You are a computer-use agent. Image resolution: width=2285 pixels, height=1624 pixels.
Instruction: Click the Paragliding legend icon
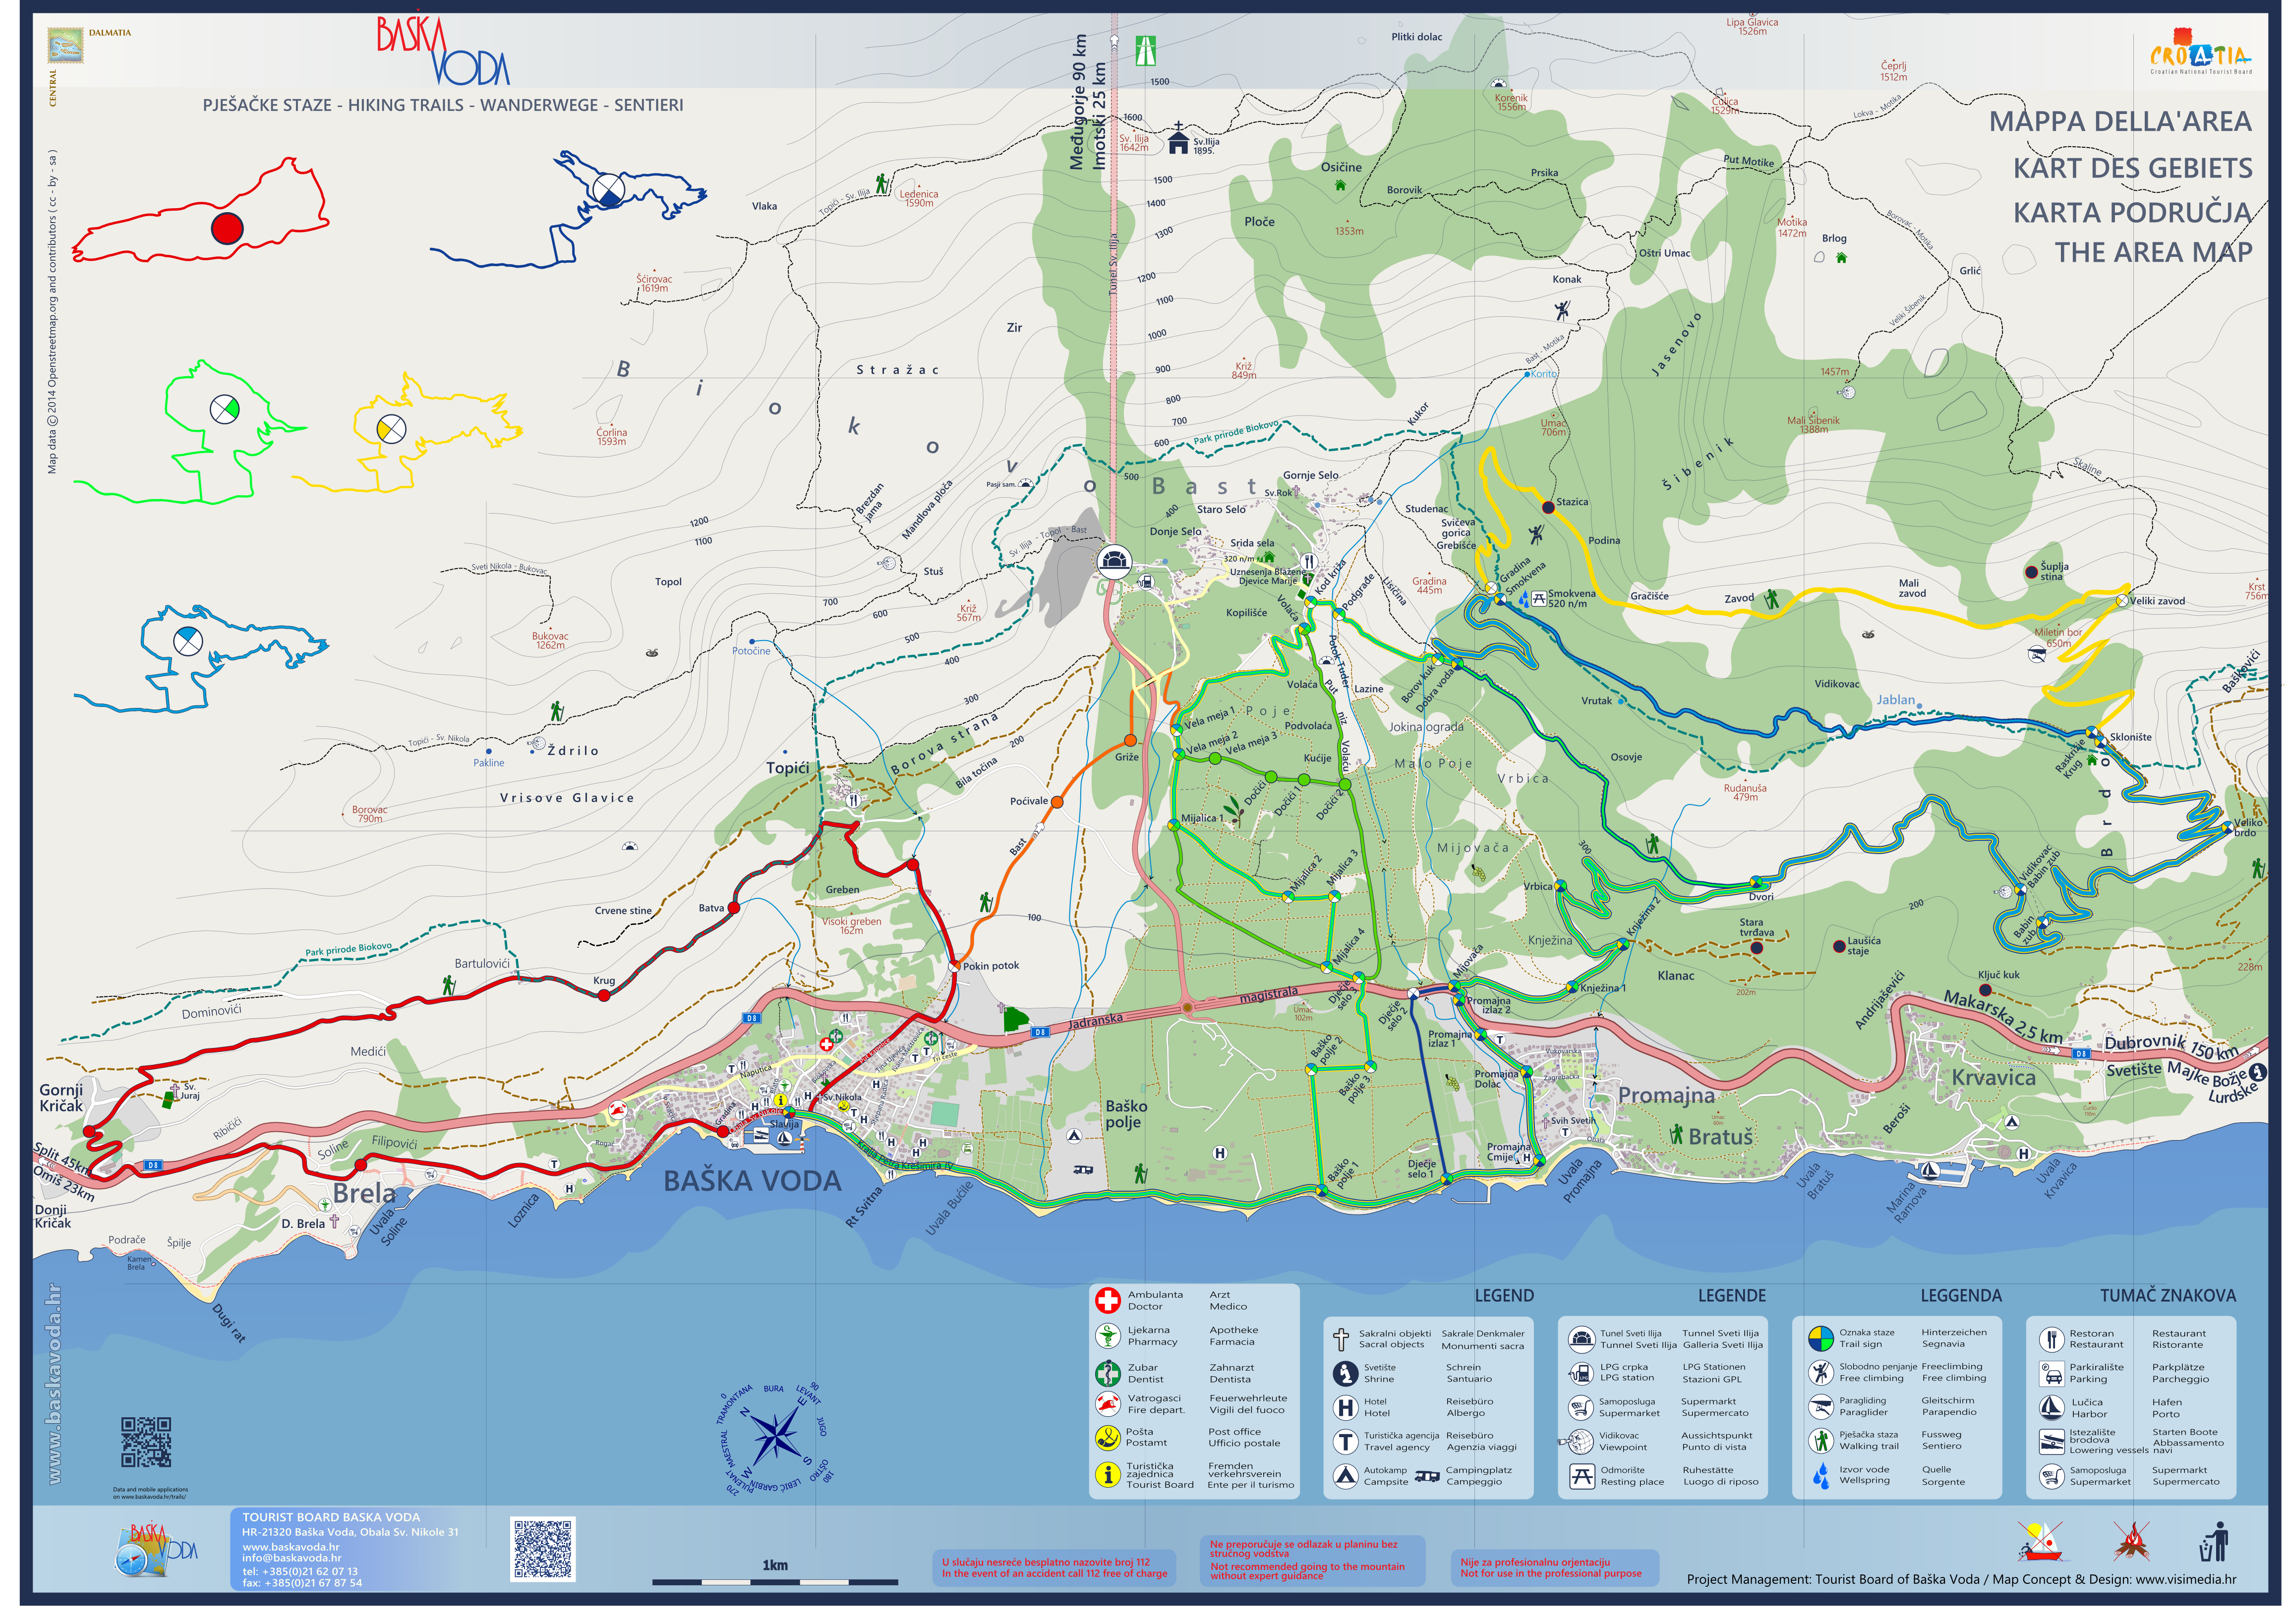(x=1820, y=1406)
